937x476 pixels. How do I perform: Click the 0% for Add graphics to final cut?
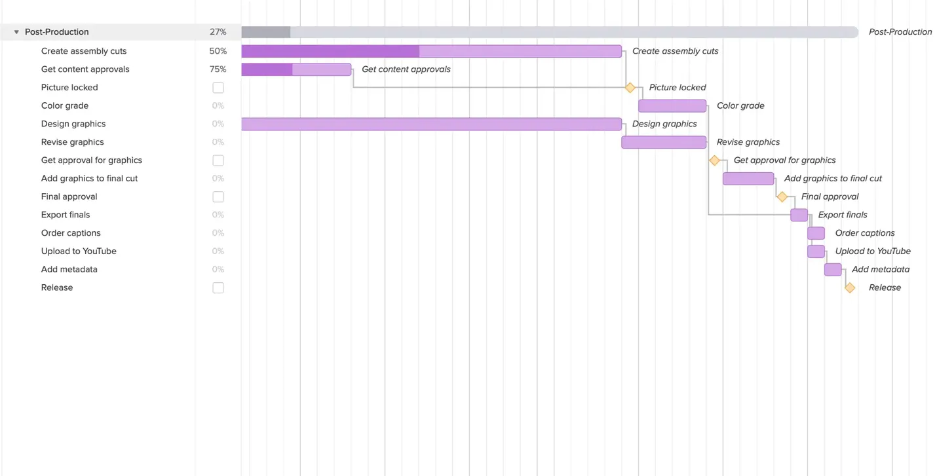218,179
